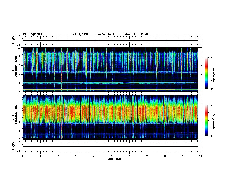Click the "4" time axis tick label
This screenshot has height=175, width=226.
(x=94, y=156)
